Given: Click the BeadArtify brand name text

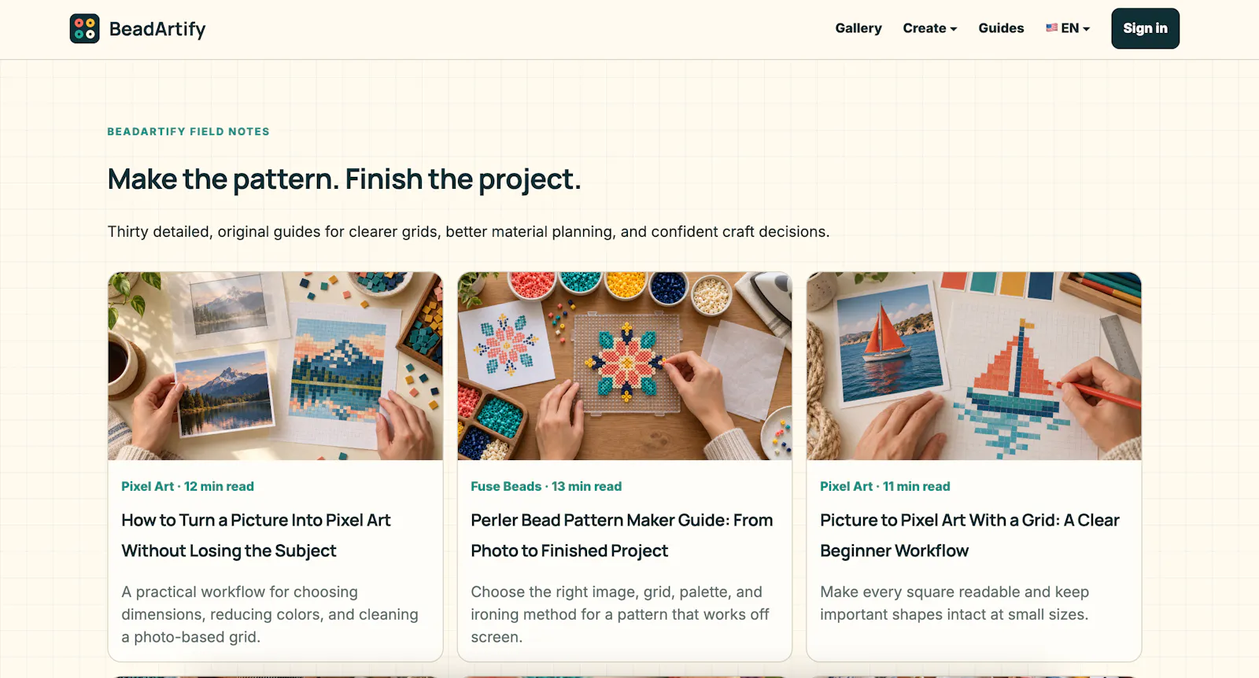Looking at the screenshot, I should [157, 29].
